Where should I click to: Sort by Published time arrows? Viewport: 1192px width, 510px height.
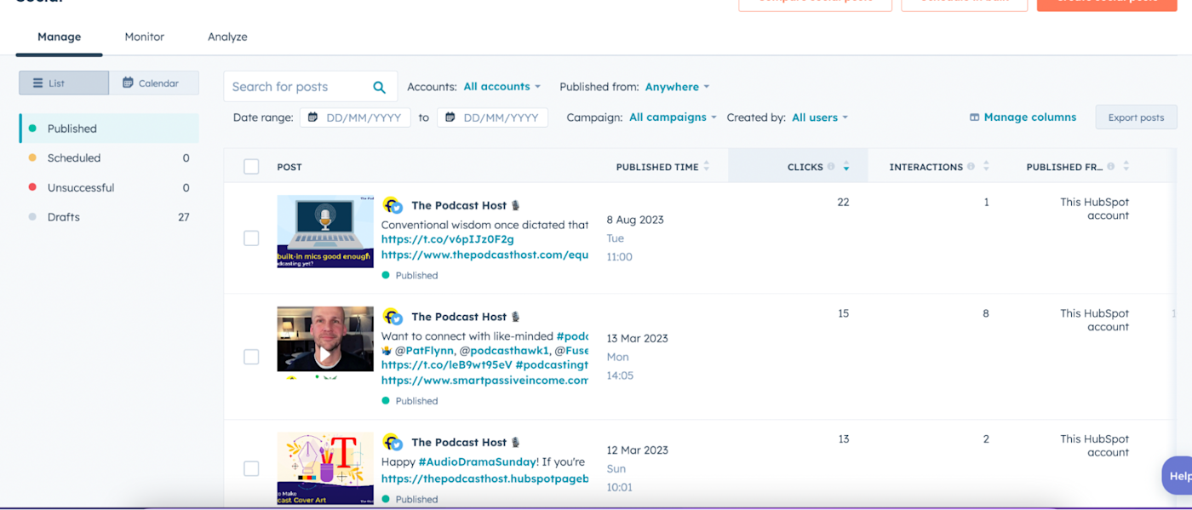(707, 167)
